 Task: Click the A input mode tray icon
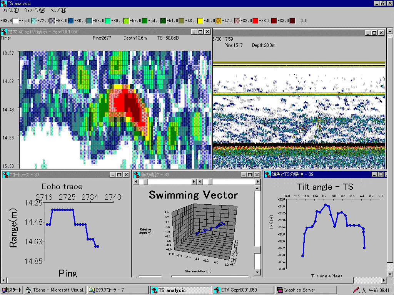click(x=364, y=290)
